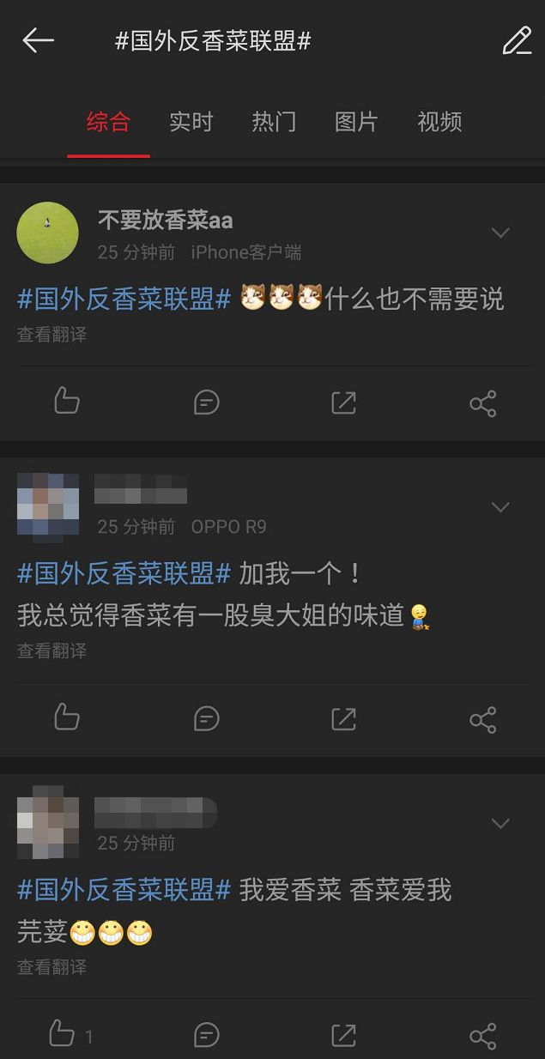Like the post about 臭大姐的味道
545x1059 pixels.
pyautogui.click(x=67, y=717)
